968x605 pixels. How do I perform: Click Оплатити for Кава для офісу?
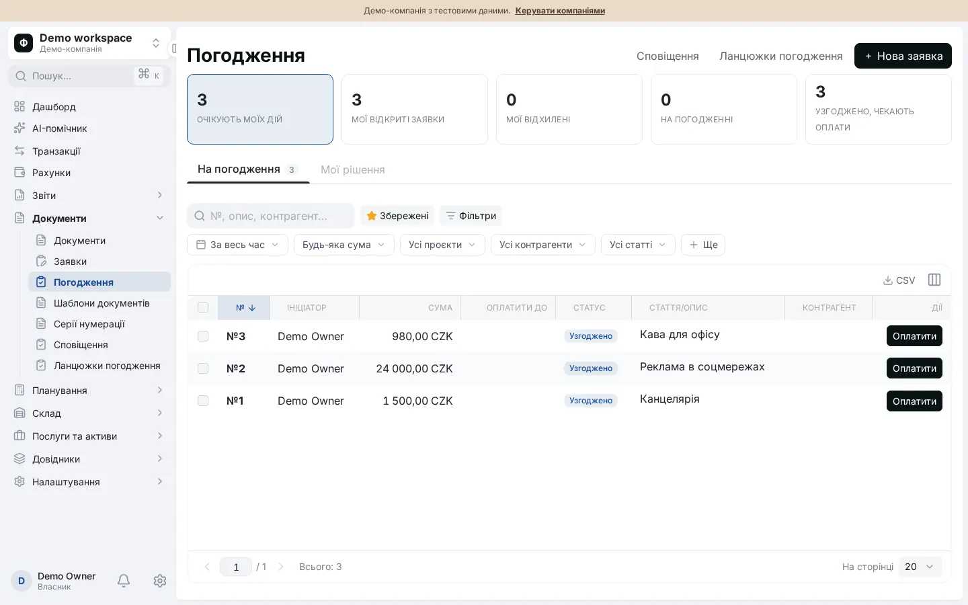point(914,336)
